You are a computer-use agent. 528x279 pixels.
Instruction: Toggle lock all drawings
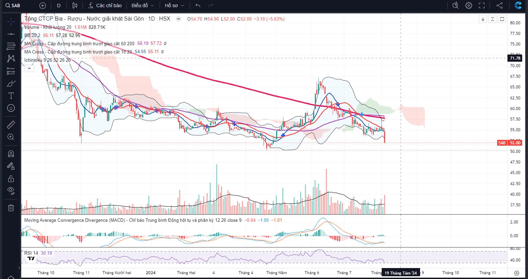point(11,179)
